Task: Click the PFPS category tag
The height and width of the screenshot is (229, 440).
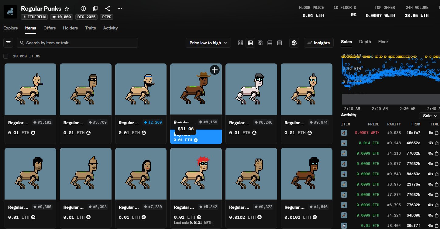Action: pos(107,17)
